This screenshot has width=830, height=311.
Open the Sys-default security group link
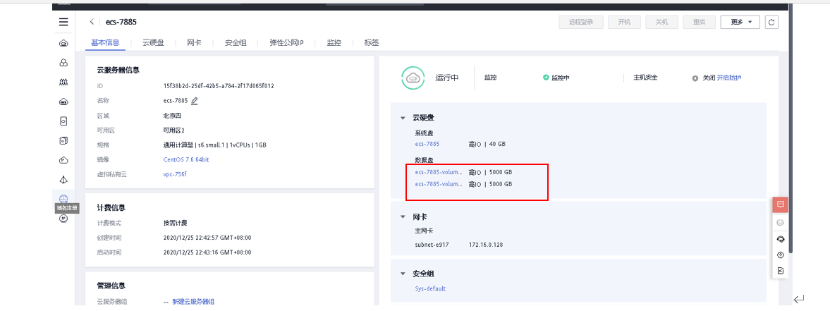(x=430, y=288)
